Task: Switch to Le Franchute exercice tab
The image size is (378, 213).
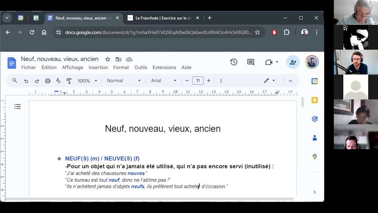Action: [163, 18]
